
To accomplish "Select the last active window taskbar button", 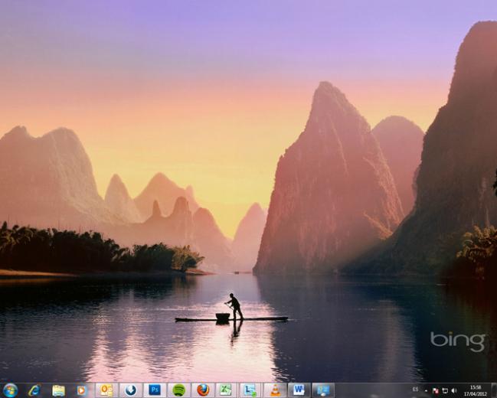I will coord(323,390).
